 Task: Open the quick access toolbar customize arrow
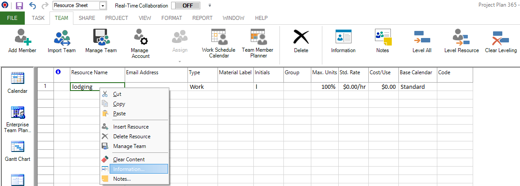(210, 6)
